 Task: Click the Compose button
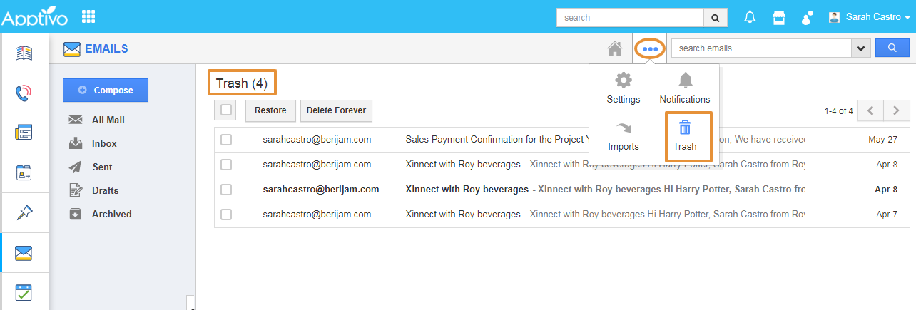pyautogui.click(x=106, y=91)
